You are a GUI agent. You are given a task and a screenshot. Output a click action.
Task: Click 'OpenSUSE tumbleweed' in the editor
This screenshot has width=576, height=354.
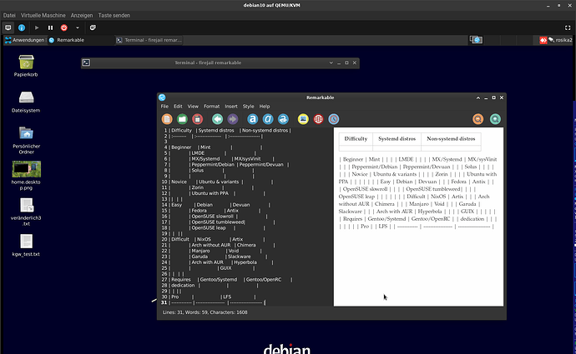[218, 222]
